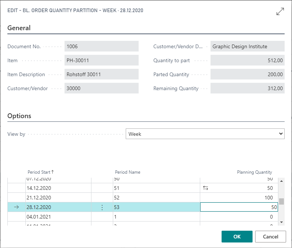This screenshot has width=292, height=248.
Task: Cancel the order quantity partition dialog
Action: [270, 237]
